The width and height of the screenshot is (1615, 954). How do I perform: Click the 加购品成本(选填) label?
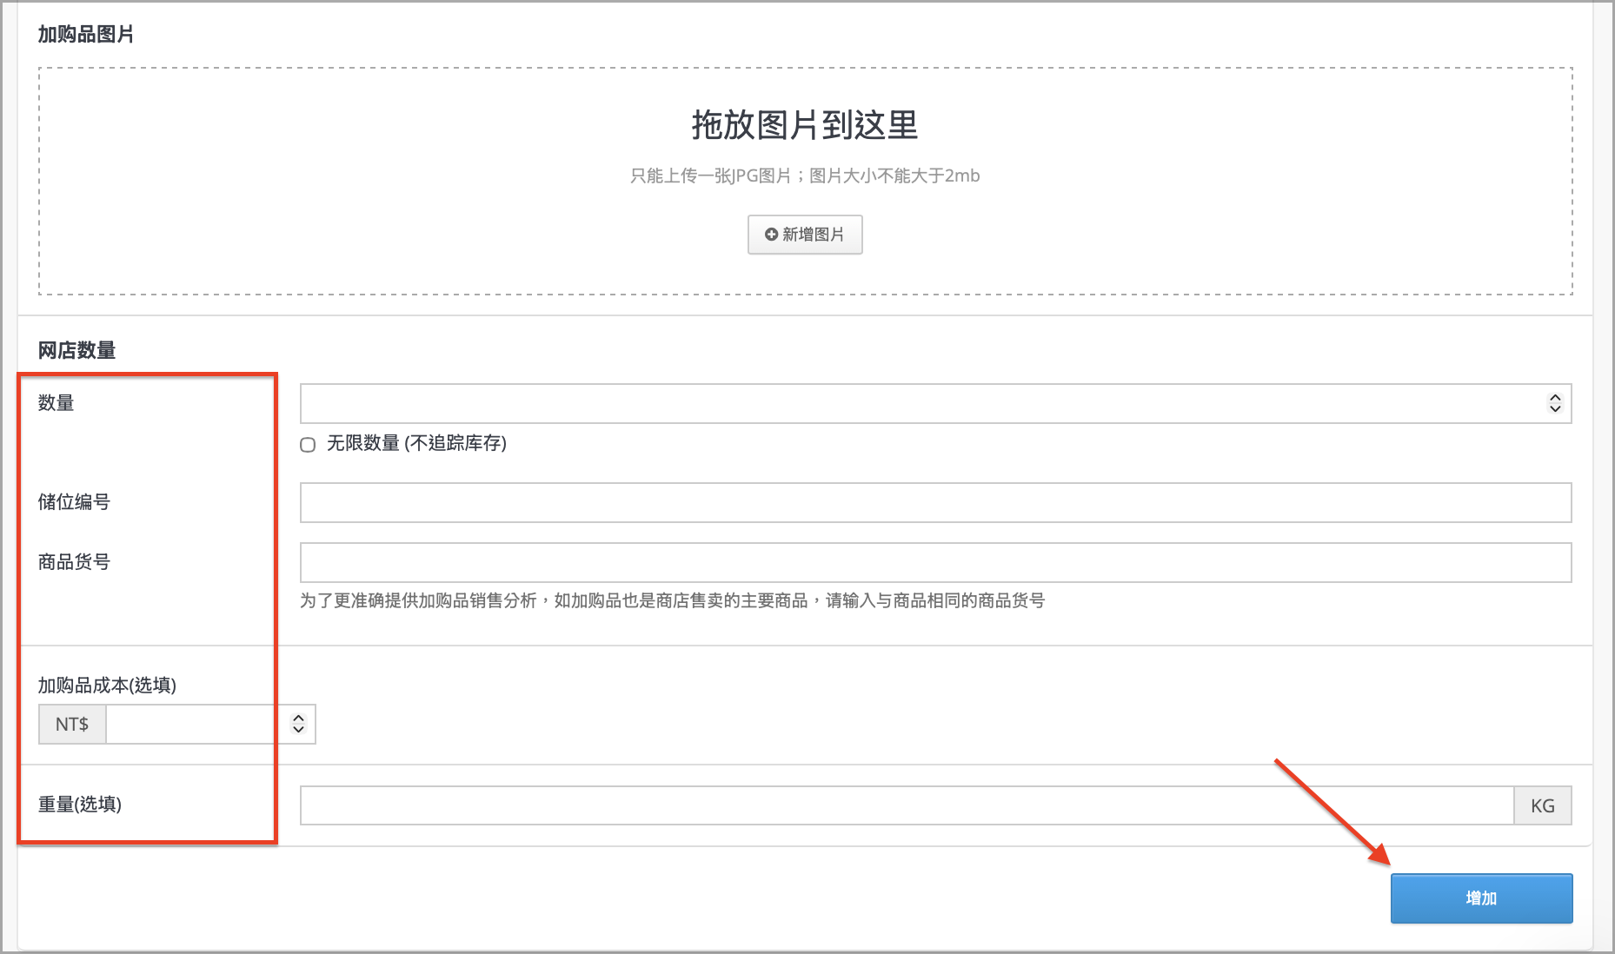[x=107, y=686]
